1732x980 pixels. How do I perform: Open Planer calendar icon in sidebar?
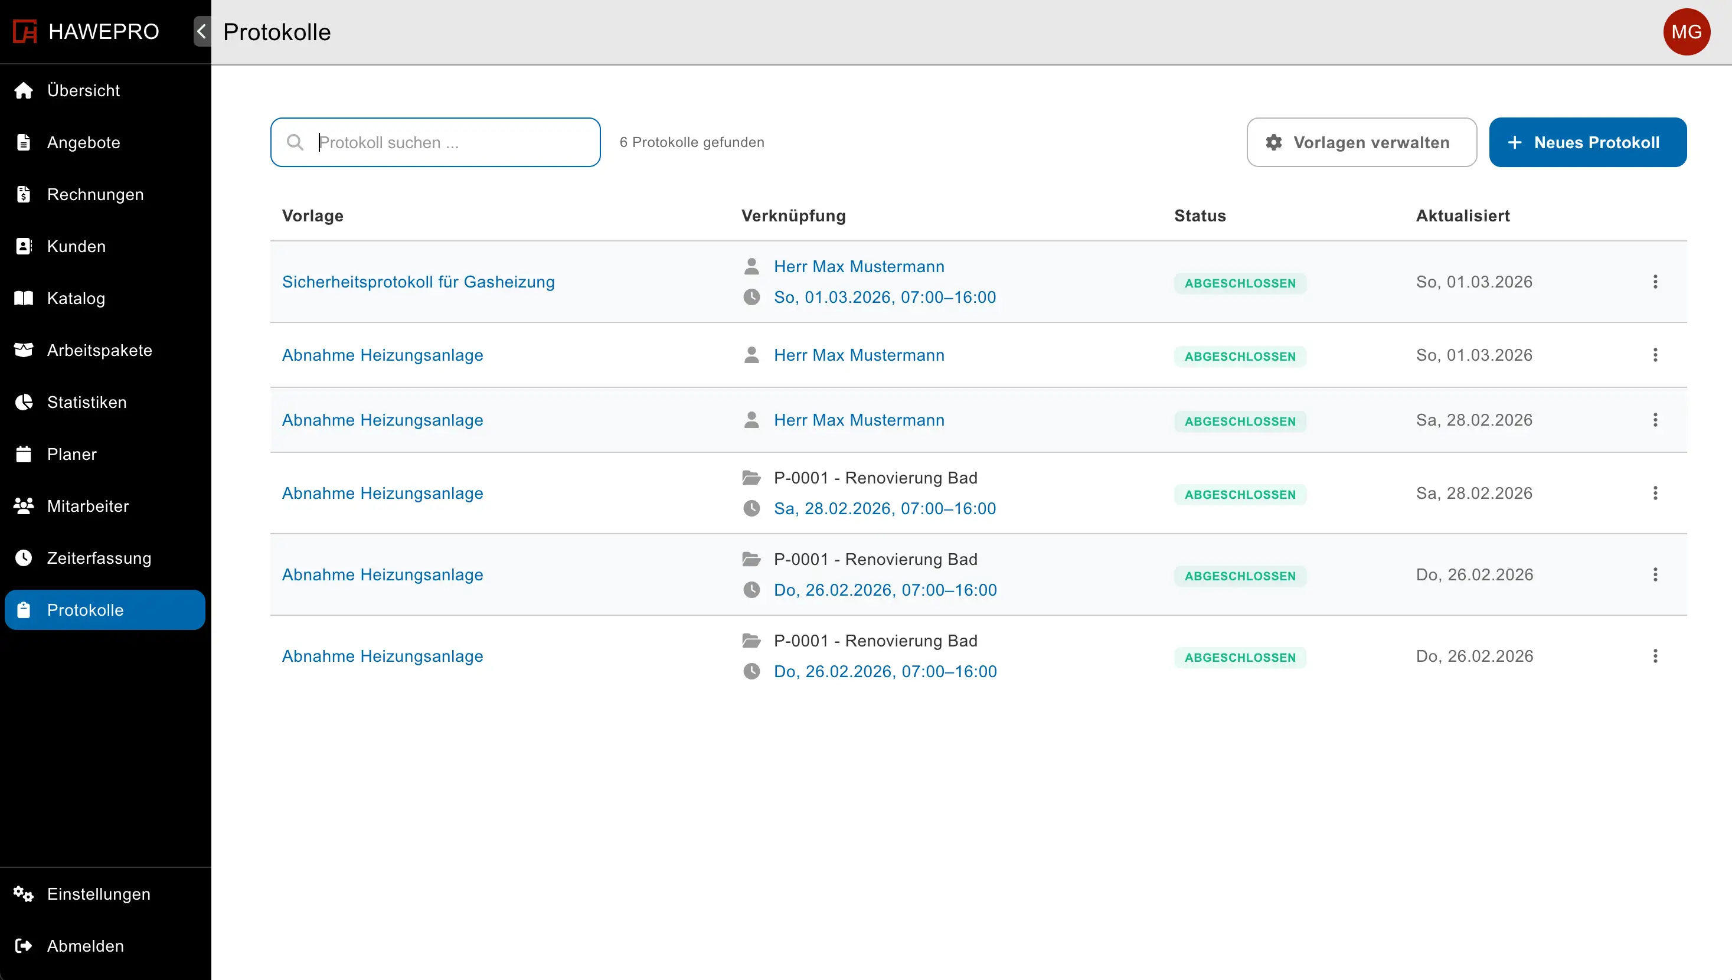(x=24, y=455)
